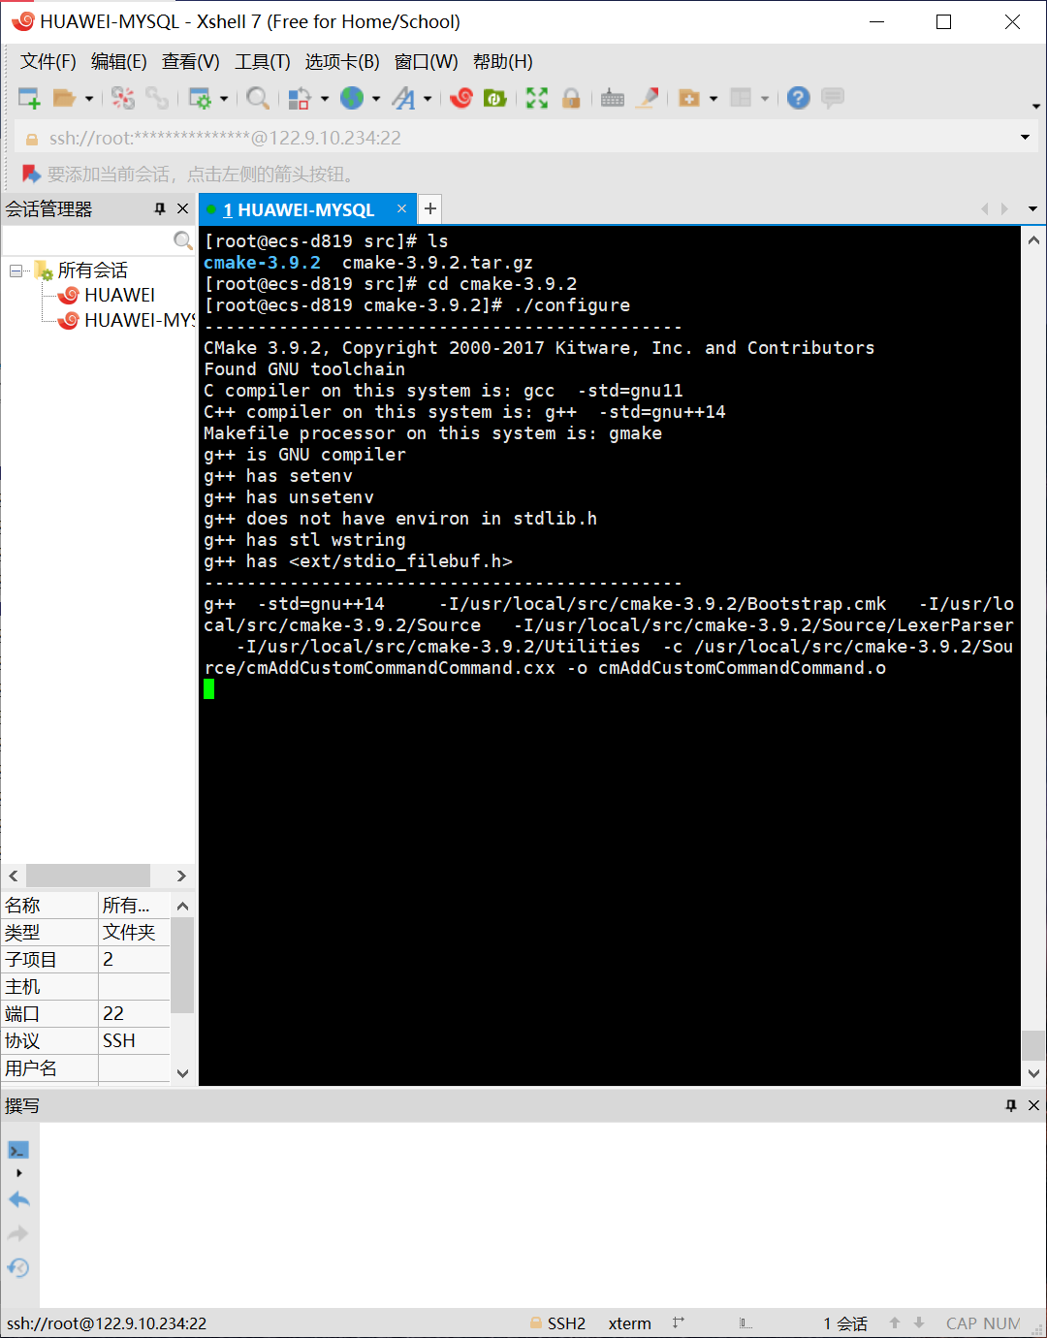
Task: Click the Open session folder icon
Action: [64, 98]
